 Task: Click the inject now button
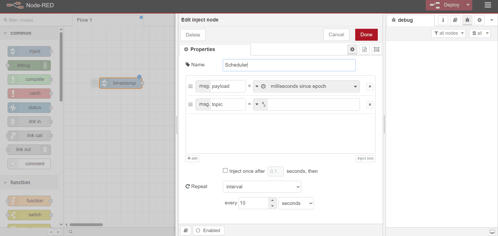click(365, 159)
